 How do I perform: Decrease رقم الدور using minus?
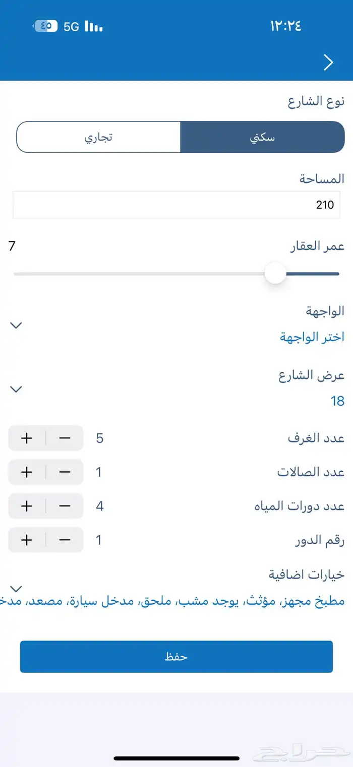click(x=65, y=540)
